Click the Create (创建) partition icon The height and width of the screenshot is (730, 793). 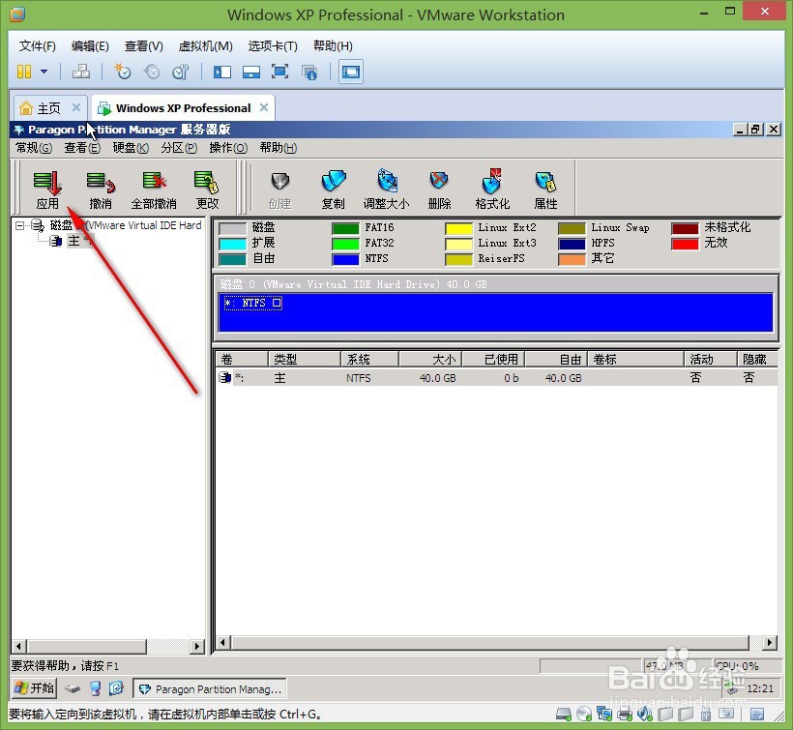pyautogui.click(x=280, y=190)
